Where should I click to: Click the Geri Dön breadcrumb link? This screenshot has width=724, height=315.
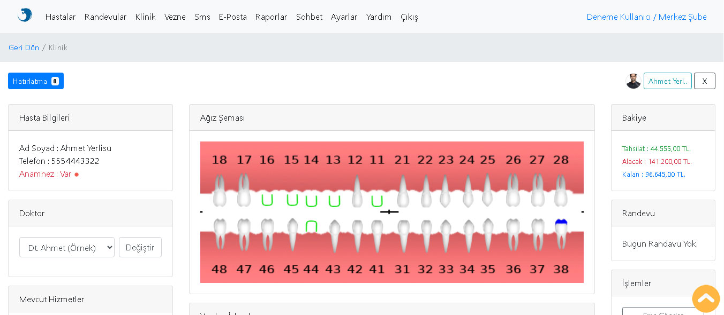tap(24, 48)
